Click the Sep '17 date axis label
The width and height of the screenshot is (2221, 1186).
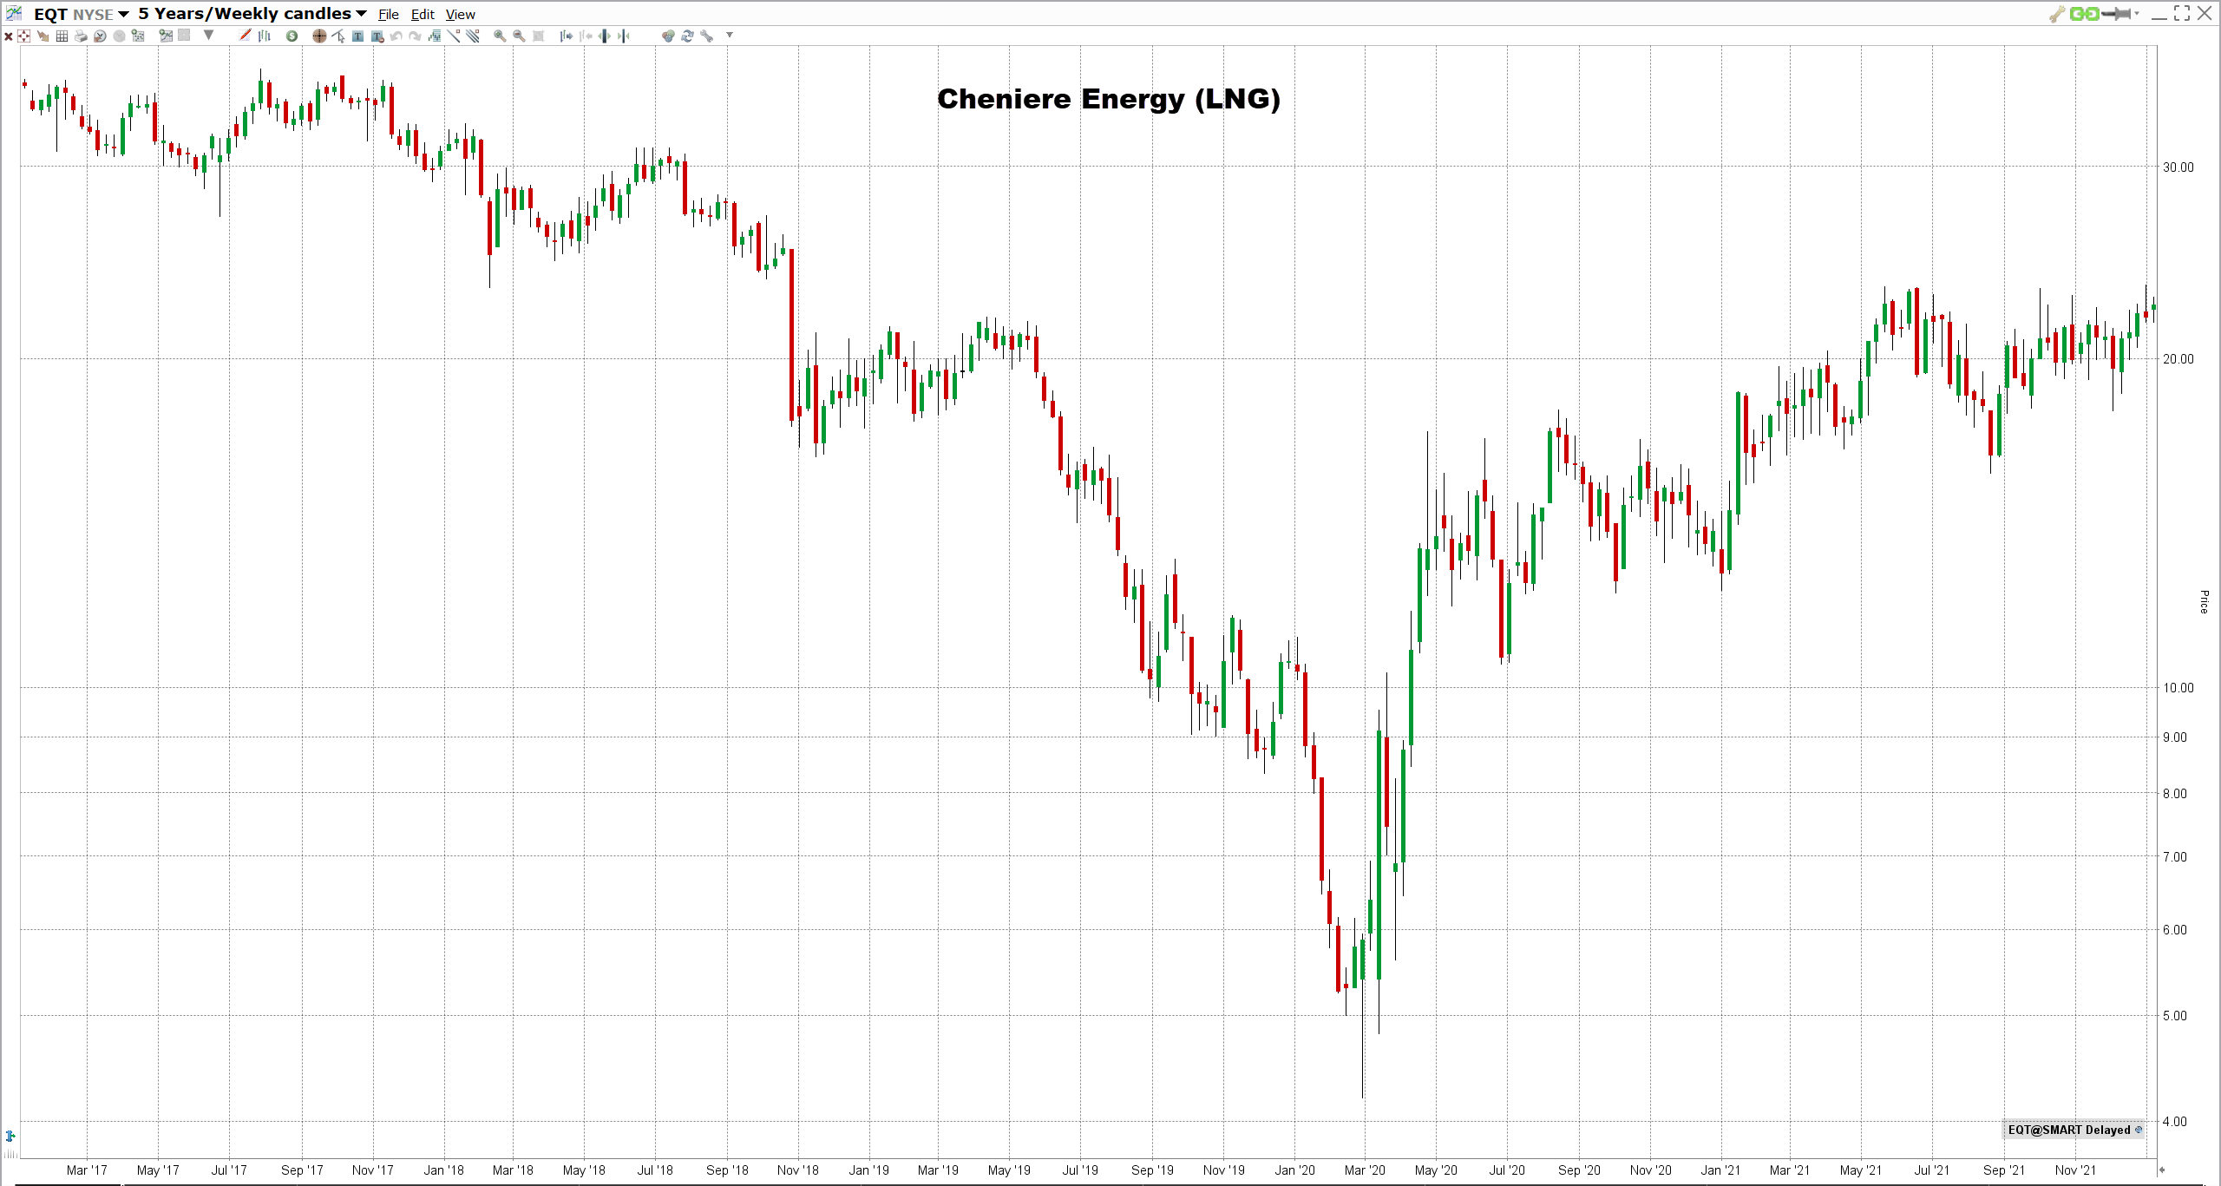(301, 1170)
